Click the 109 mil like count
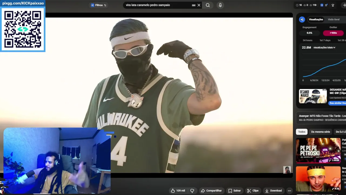Image resolution: width=346 pixels, height=195 pixels. [181, 191]
